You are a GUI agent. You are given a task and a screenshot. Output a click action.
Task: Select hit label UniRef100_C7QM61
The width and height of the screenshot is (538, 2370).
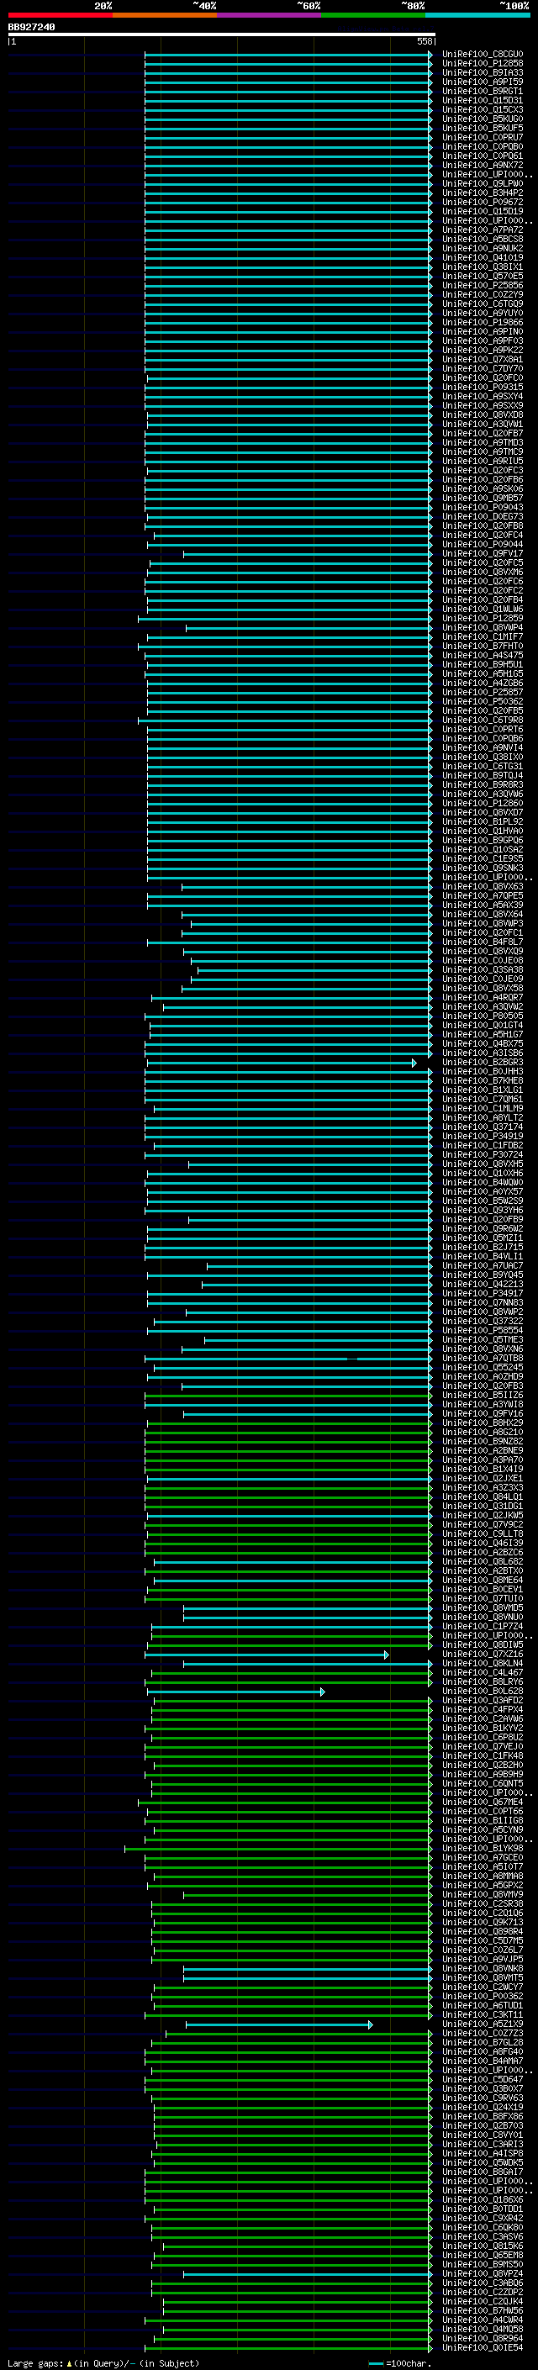coord(483,1100)
